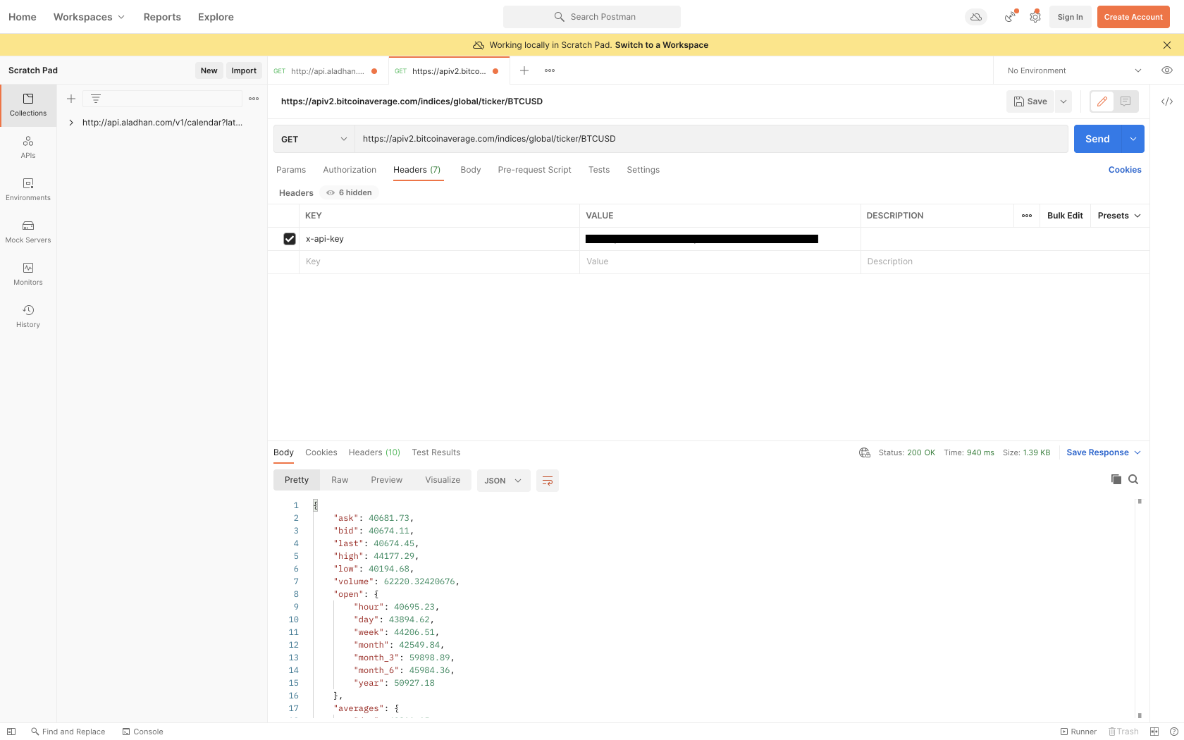Open the No Environment selector
The height and width of the screenshot is (740, 1184).
pyautogui.click(x=1074, y=70)
